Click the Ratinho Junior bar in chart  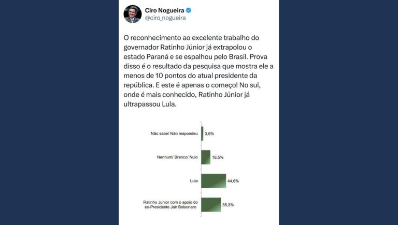pyautogui.click(x=211, y=204)
